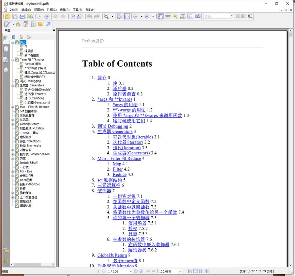Screen dimensions: 295x276
Task: Click the Fit Page icon
Action: click(119, 16)
